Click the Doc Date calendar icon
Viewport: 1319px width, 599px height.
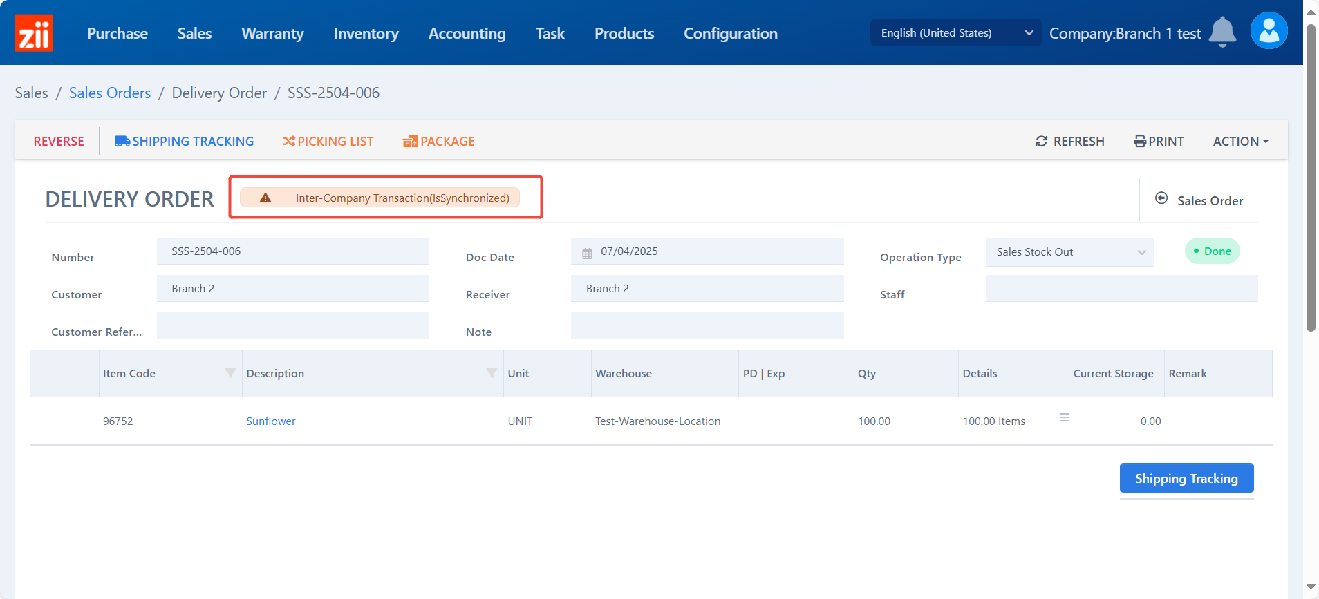587,253
